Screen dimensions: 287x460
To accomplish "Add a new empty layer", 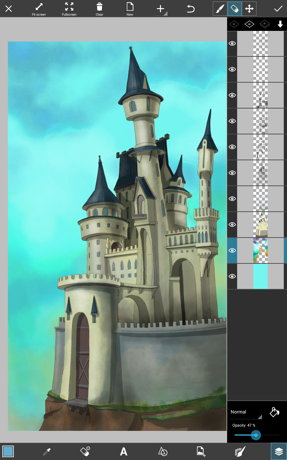I will pos(234,24).
